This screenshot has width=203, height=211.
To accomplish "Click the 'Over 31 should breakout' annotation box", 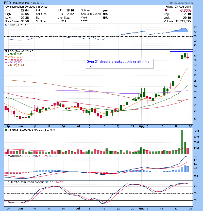I will click(x=120, y=64).
